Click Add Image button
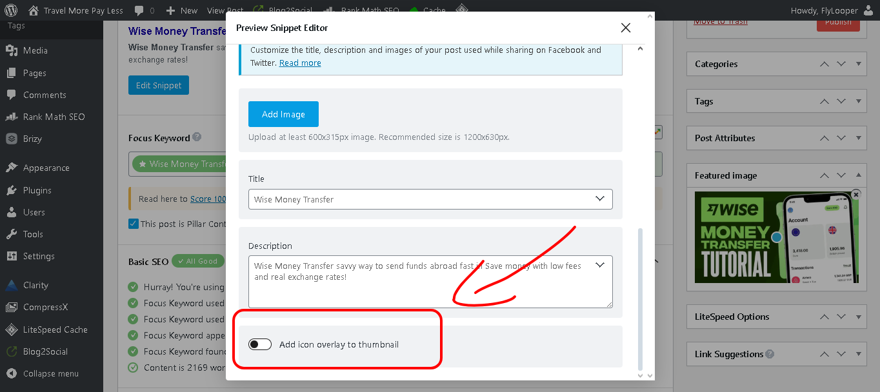Viewport: 880px width, 392px height. 283,114
